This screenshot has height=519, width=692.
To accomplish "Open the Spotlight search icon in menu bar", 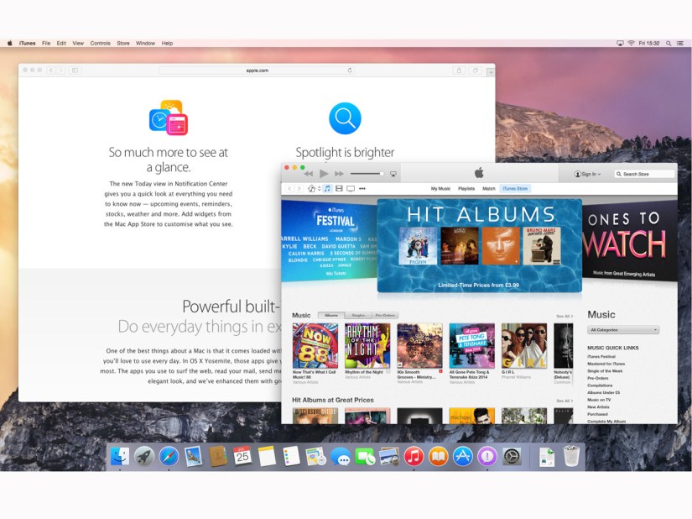I will point(669,44).
